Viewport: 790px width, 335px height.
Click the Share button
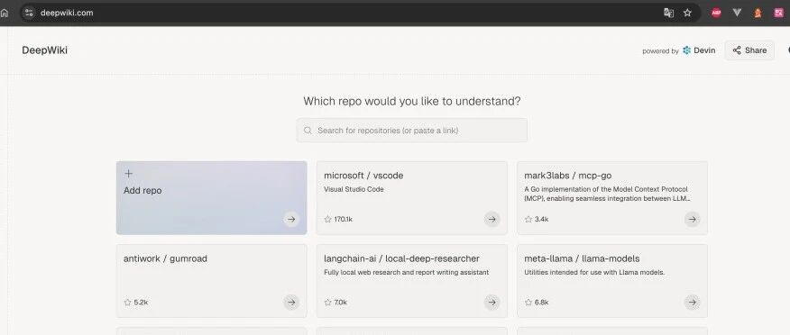749,50
